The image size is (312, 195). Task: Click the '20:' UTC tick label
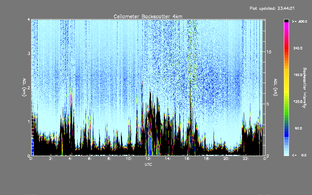226,159
